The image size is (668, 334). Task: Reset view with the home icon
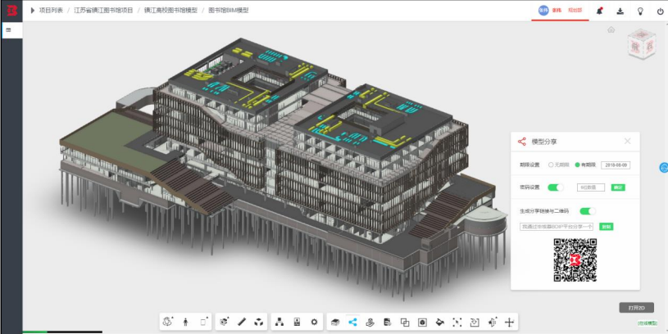pos(611,29)
